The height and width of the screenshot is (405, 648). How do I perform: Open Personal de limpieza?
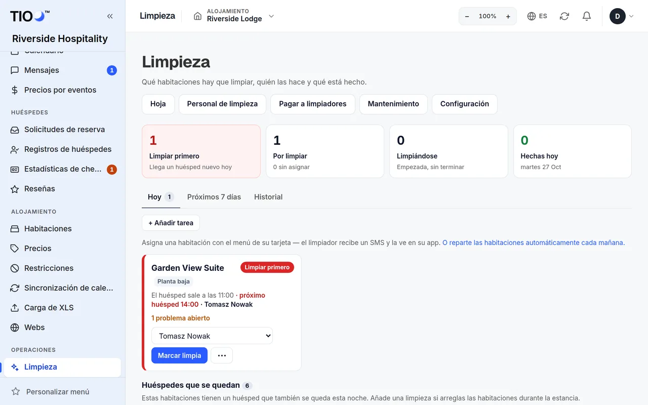pyautogui.click(x=222, y=104)
